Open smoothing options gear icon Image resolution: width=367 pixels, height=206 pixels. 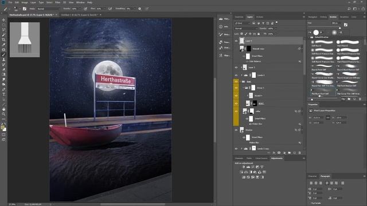pos(139,9)
